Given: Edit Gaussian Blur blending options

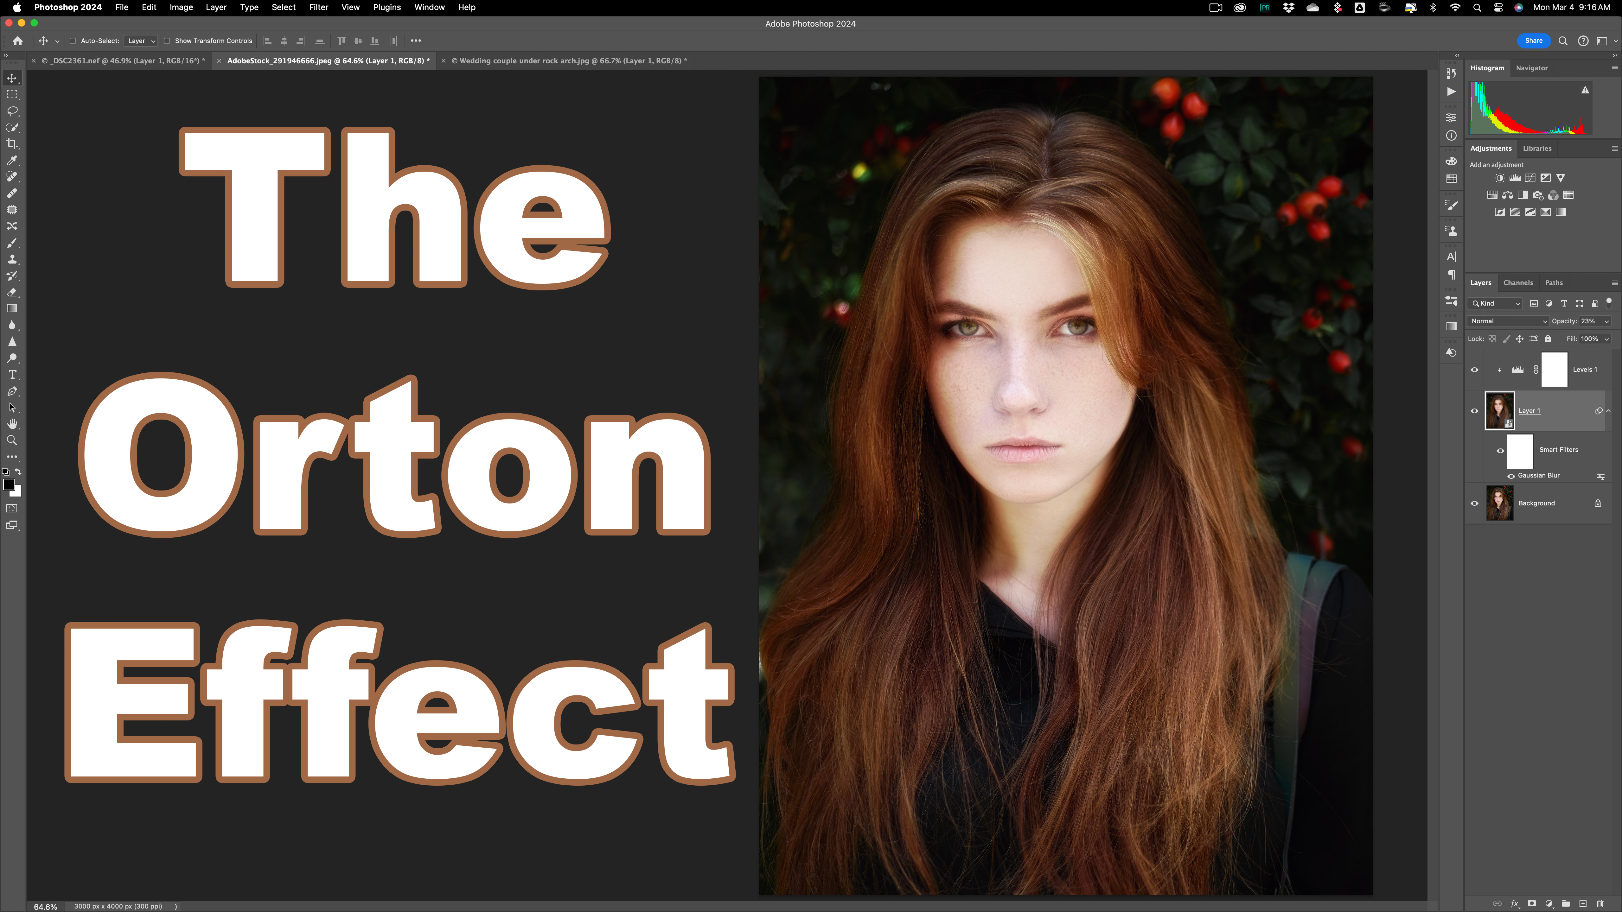Looking at the screenshot, I should tap(1600, 477).
